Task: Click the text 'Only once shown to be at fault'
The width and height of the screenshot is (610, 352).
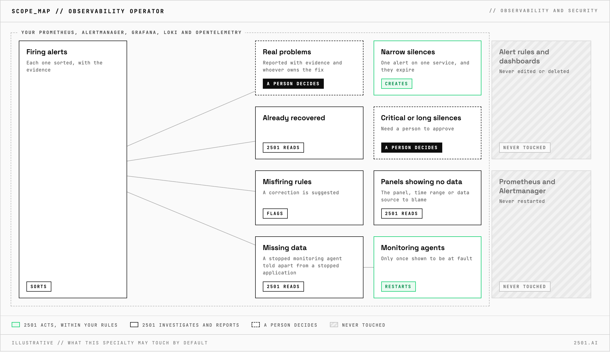Action: (426, 259)
